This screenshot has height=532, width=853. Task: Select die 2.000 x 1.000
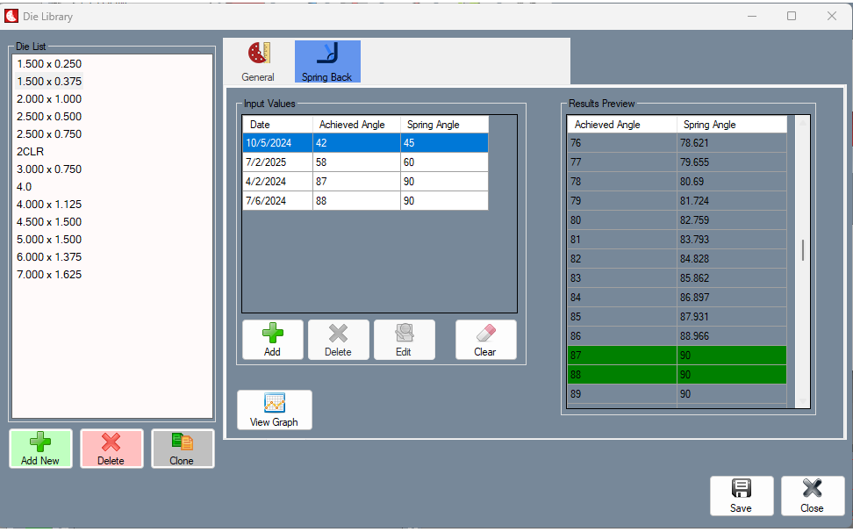(49, 99)
